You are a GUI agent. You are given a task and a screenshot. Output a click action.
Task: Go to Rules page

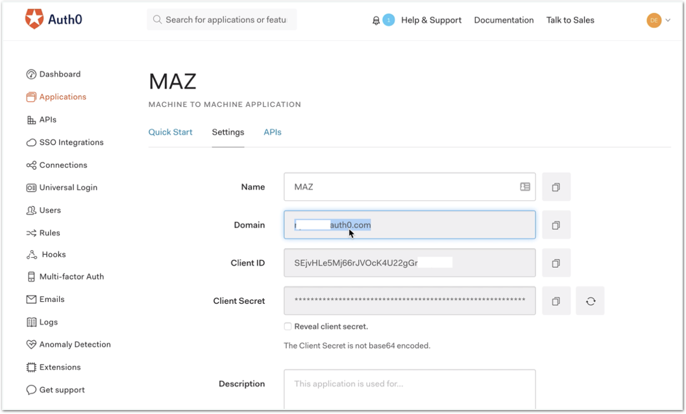tap(49, 233)
